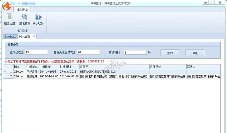Minimize the 域名查询工具 window
This screenshot has height=133, width=227.
(205, 3)
